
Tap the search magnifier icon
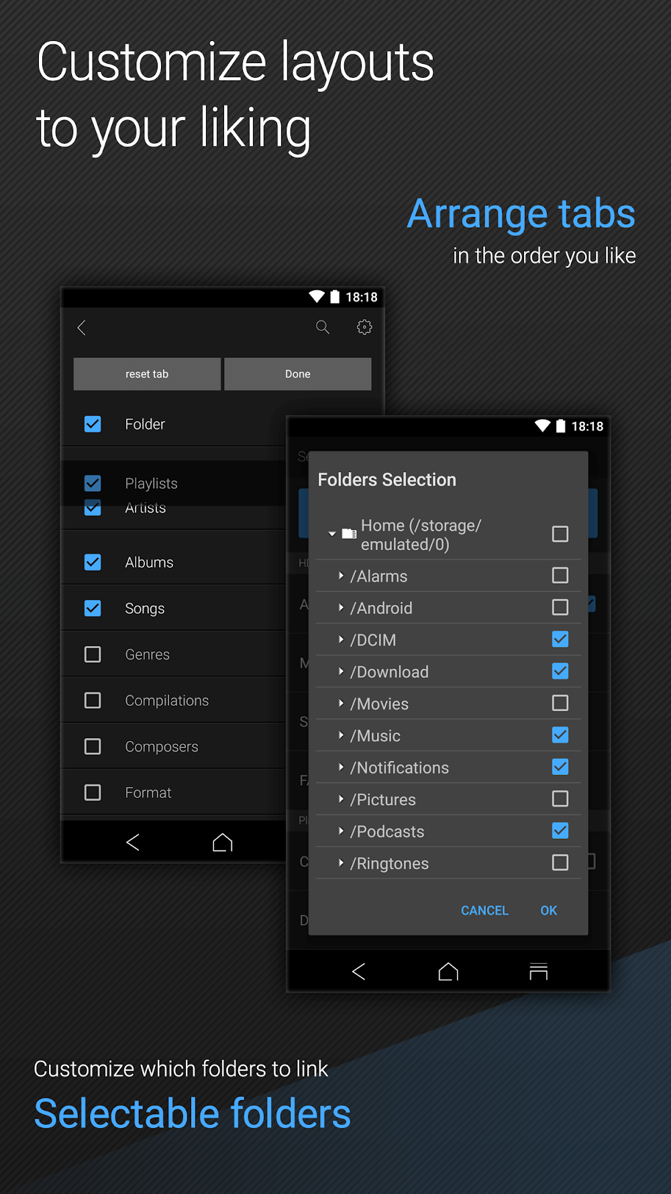coord(323,327)
